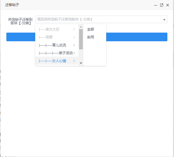174x157 pixels.
Task: Click the board list scrollbar thumb
Action: 81,39
